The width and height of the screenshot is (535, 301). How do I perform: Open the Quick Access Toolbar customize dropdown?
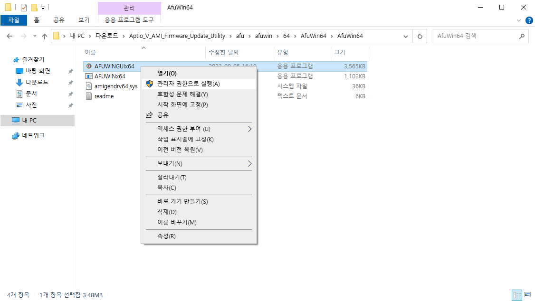point(43,8)
